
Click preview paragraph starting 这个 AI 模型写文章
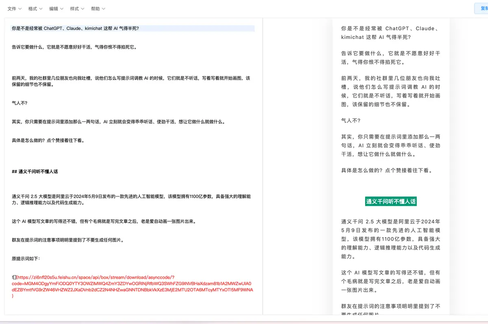point(390,281)
